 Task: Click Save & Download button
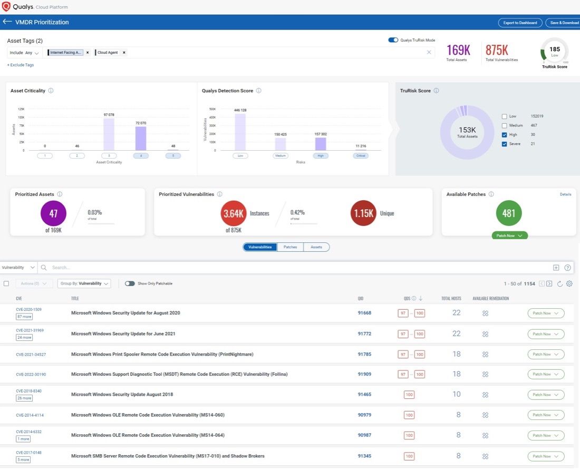563,23
